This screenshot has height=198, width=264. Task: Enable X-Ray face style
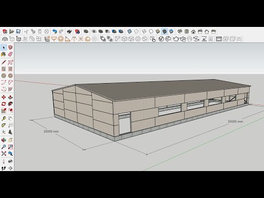[x=129, y=31]
